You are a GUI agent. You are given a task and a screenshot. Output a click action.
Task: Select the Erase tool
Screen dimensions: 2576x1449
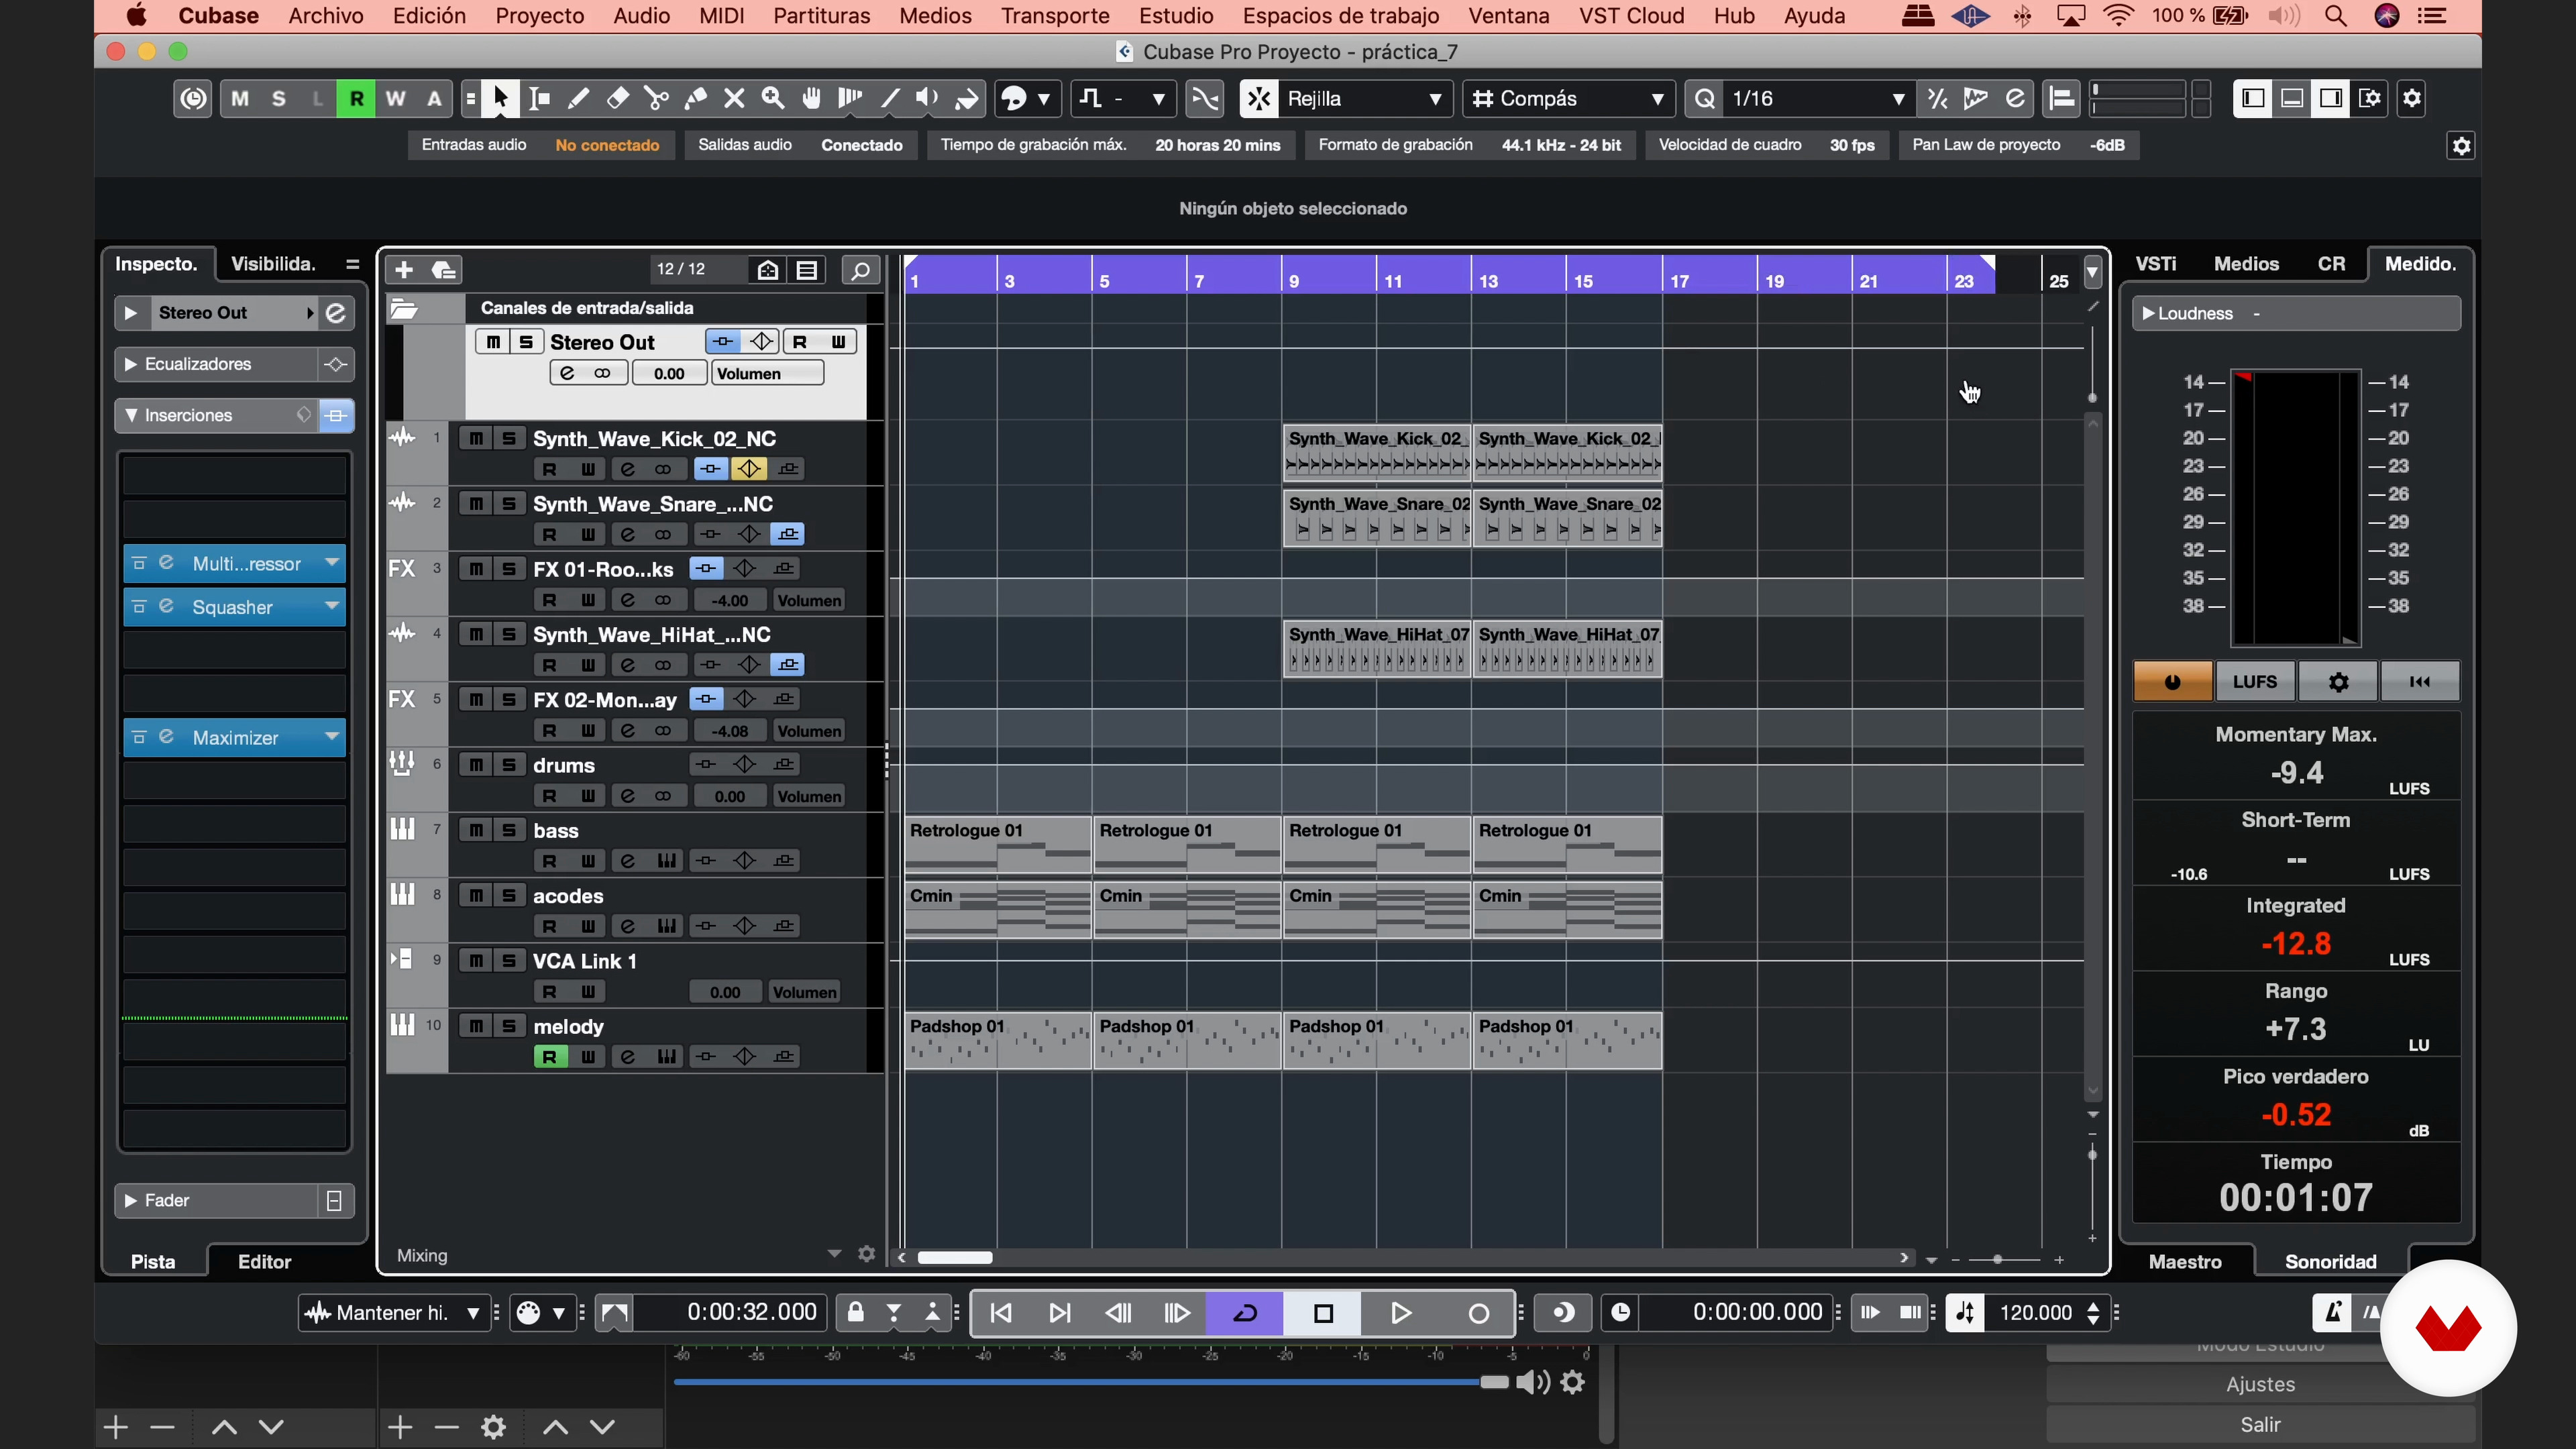click(617, 98)
